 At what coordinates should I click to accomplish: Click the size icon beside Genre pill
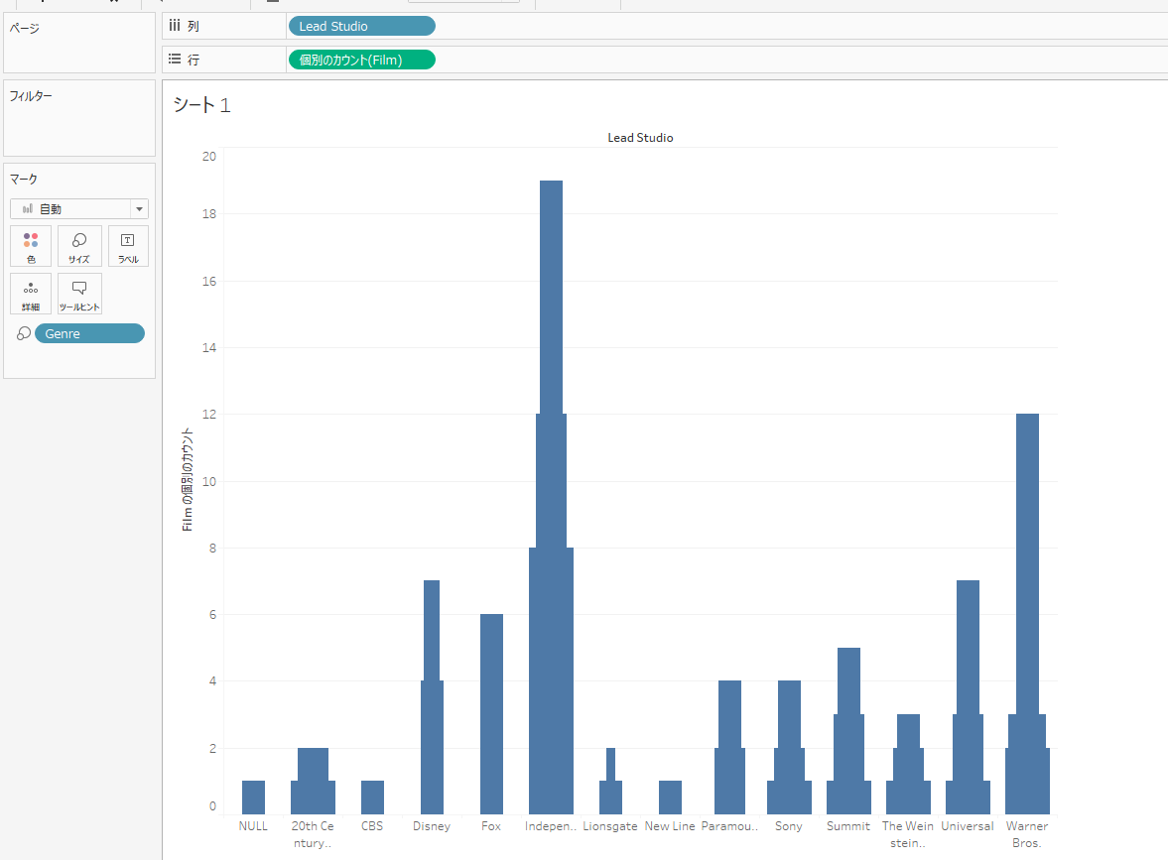pyautogui.click(x=24, y=333)
